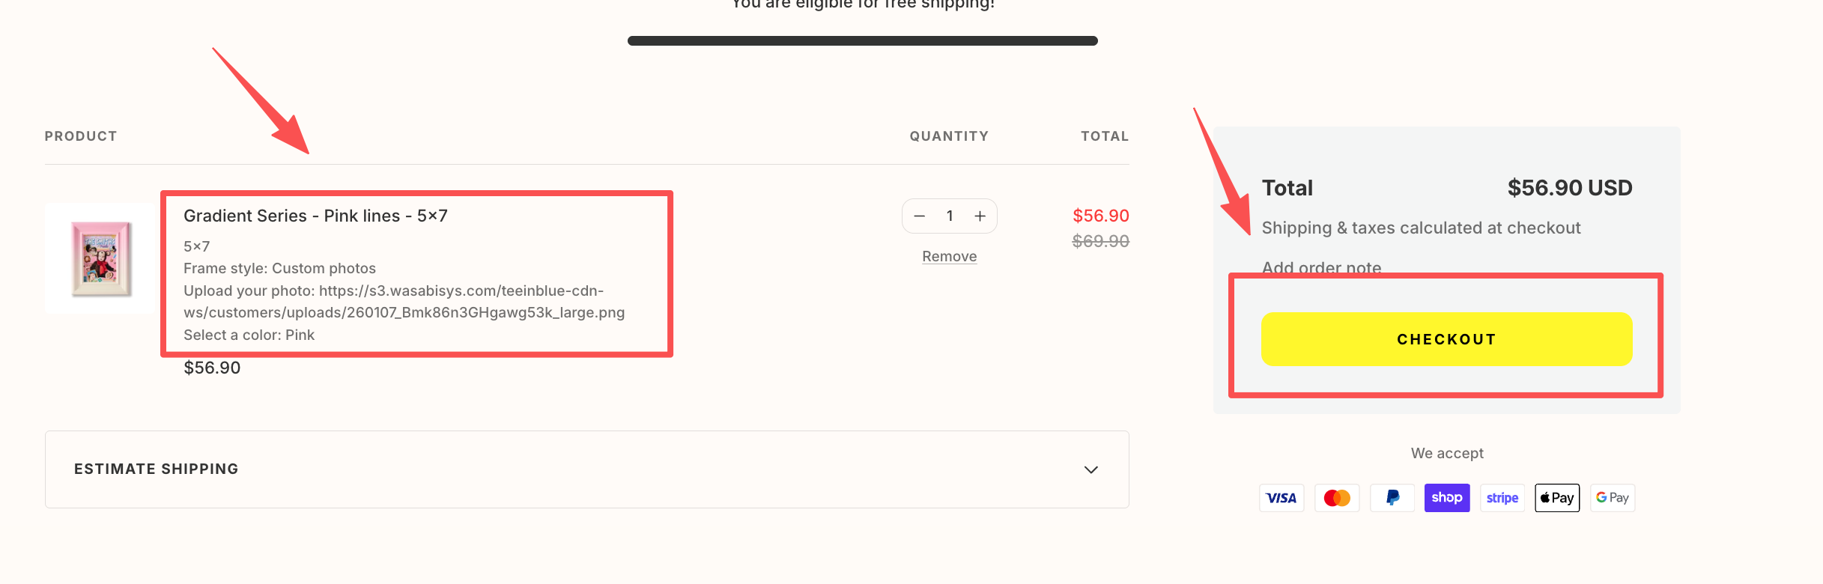Screen dimensions: 1823x584
Task: Click the Apple Pay icon
Action: pyautogui.click(x=1557, y=498)
